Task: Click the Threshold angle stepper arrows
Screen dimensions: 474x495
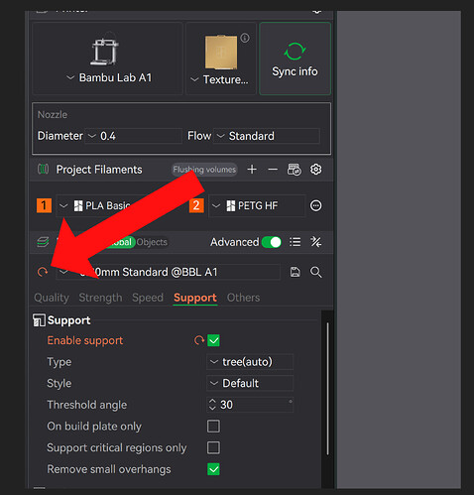Action: (212, 405)
